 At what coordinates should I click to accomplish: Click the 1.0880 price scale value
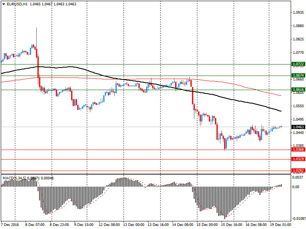[298, 26]
